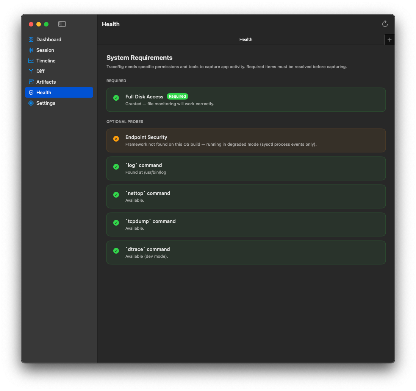The height and width of the screenshot is (391, 416).
Task: Open the Dashboard panel via its grid icon
Action: coord(30,39)
